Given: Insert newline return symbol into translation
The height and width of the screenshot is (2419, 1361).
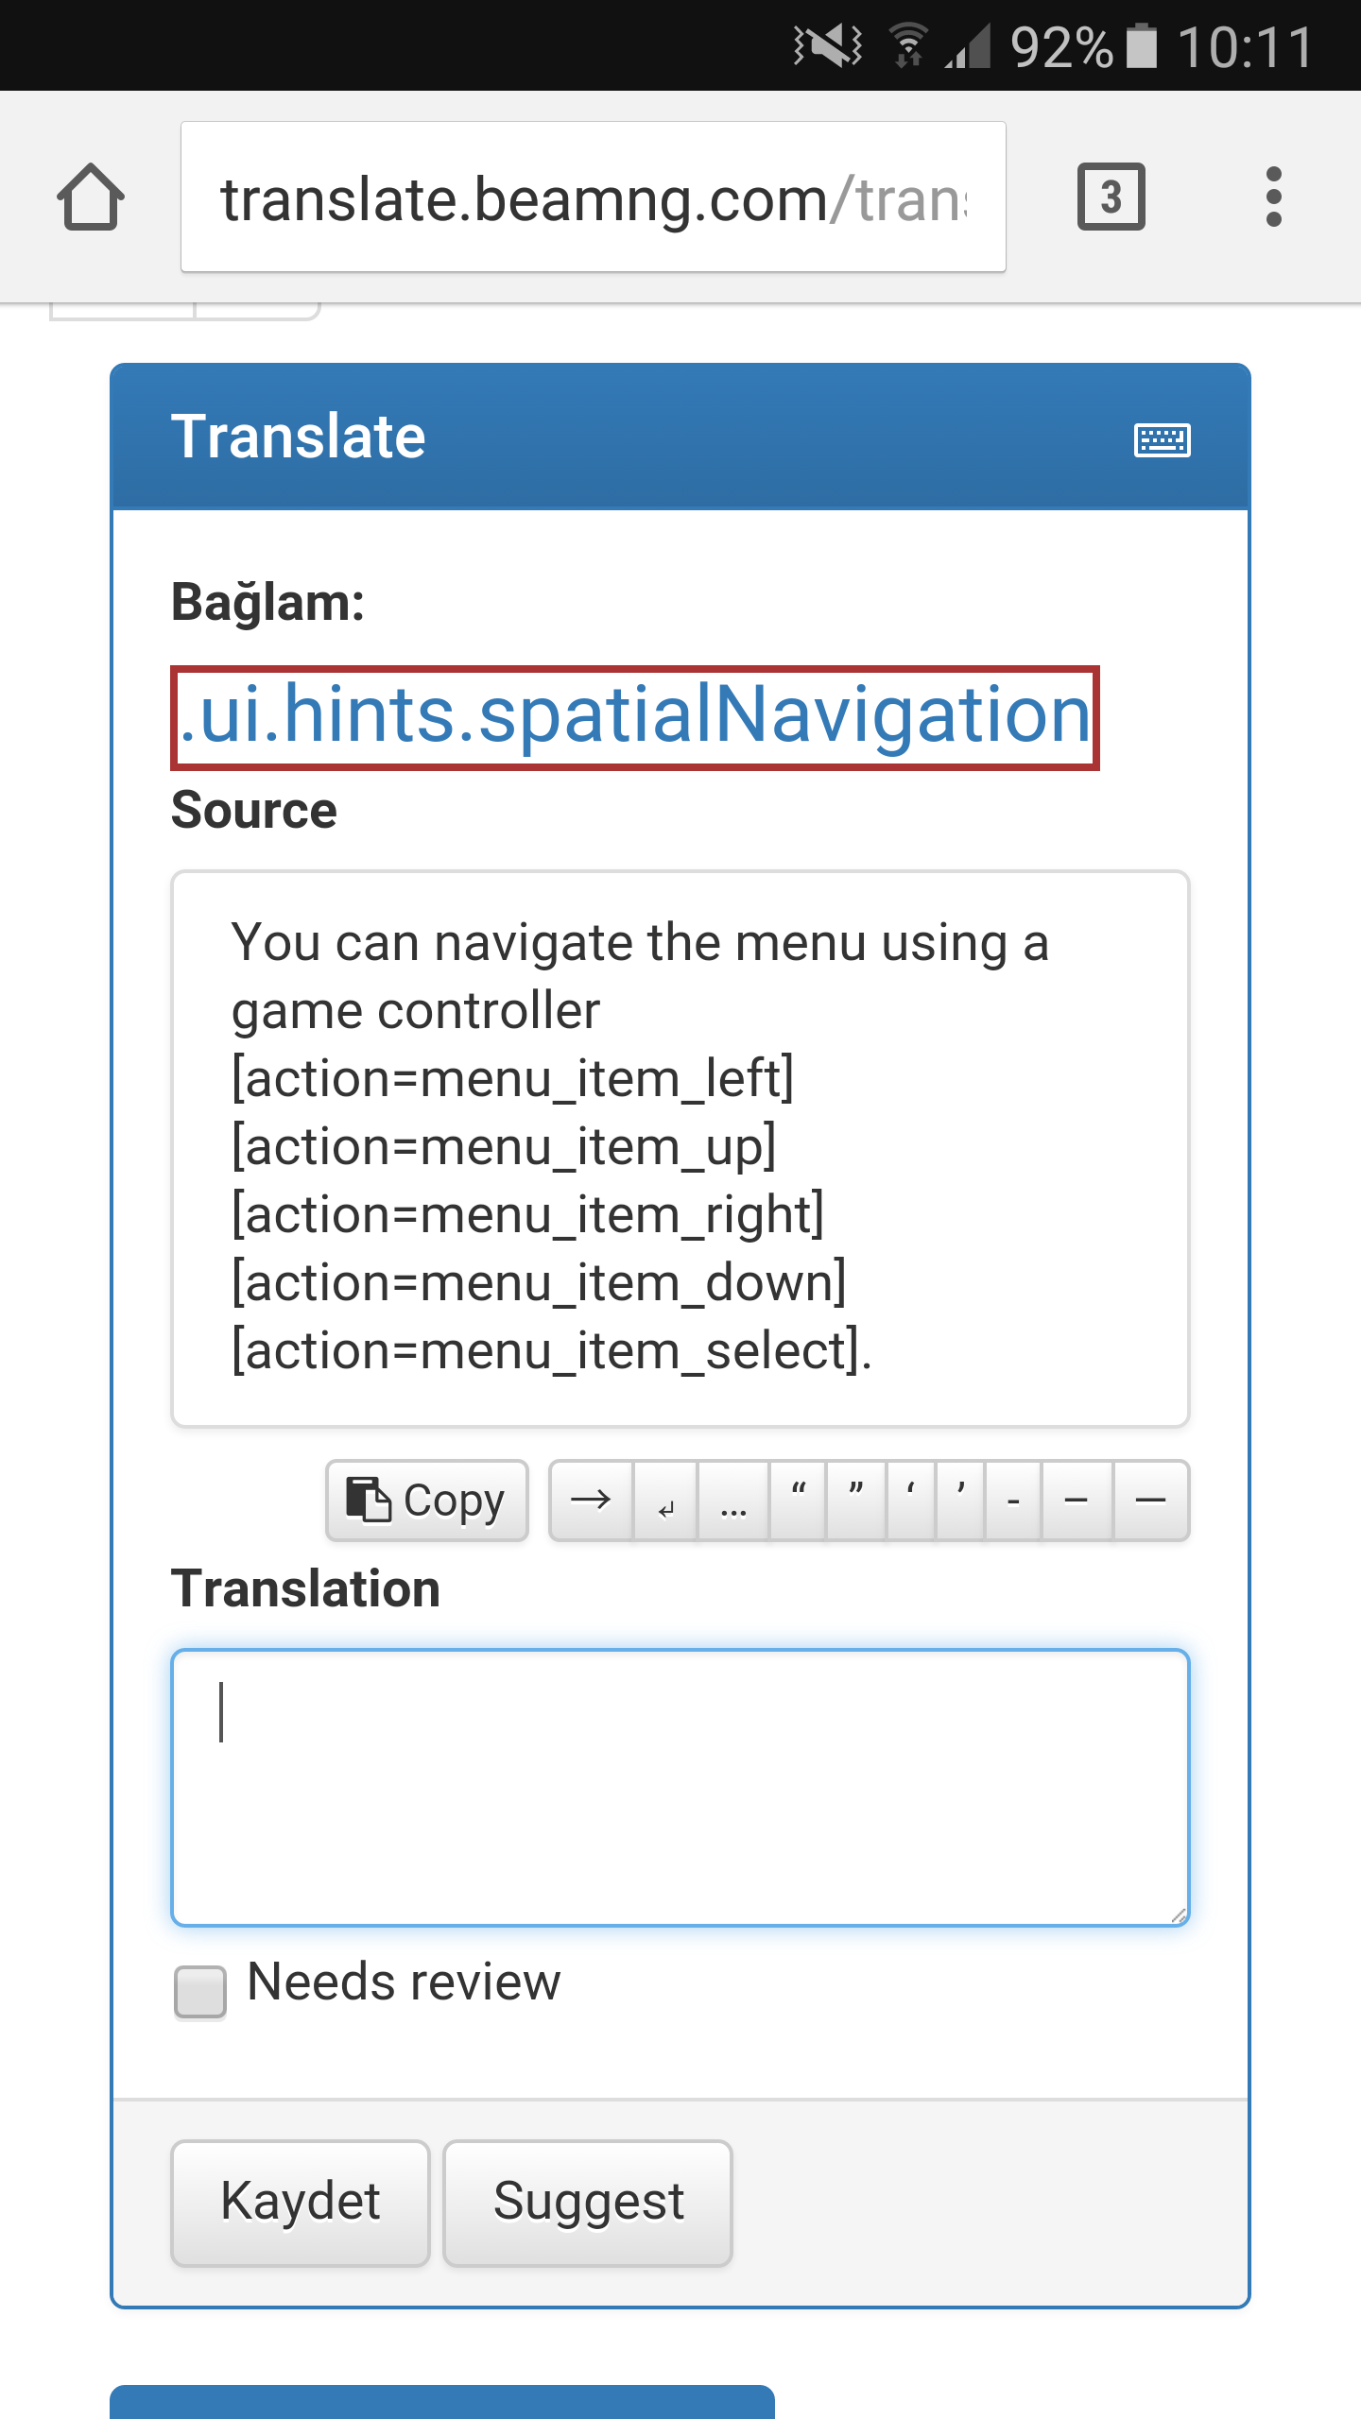Looking at the screenshot, I should (665, 1501).
